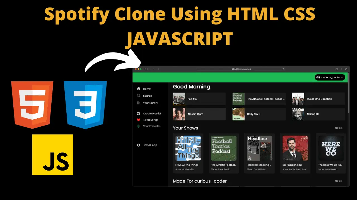Image resolution: width=357 pixels, height=200 pixels.
Task: Click the Safari share icon
Action: click(337, 69)
